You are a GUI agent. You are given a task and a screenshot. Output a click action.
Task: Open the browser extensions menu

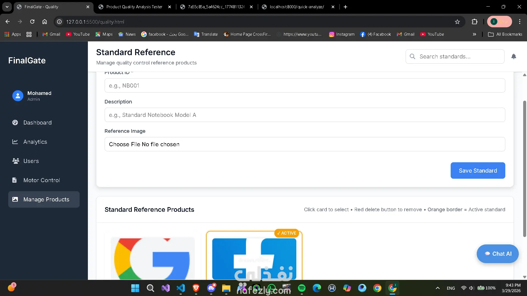[x=475, y=22]
